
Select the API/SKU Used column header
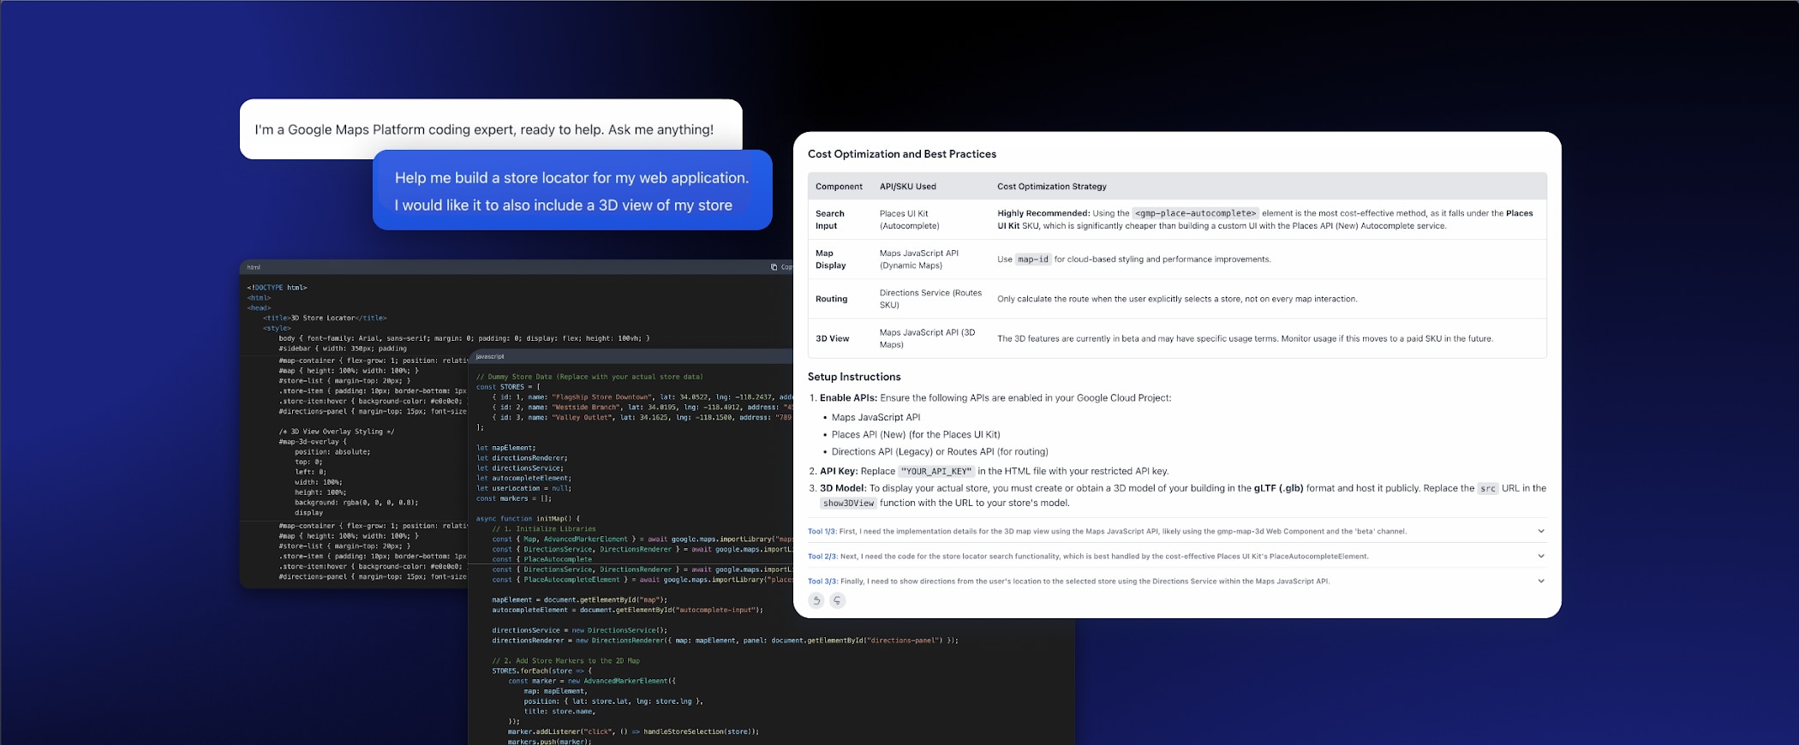tap(907, 187)
